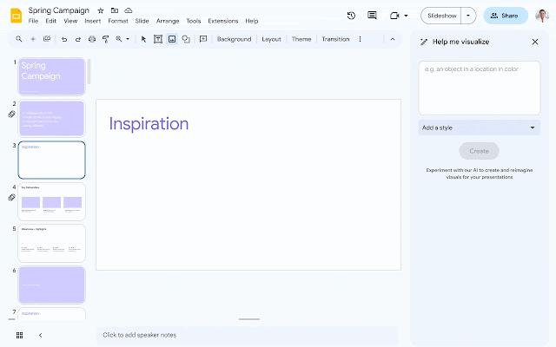The height and width of the screenshot is (347, 556).
Task: Select slide 2 thumbnail
Action: click(52, 118)
